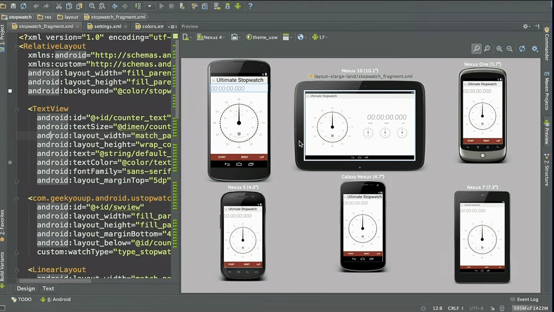Select the Nexus 7 preview thumbnail
This screenshot has height=312, width=554.
coord(482,237)
